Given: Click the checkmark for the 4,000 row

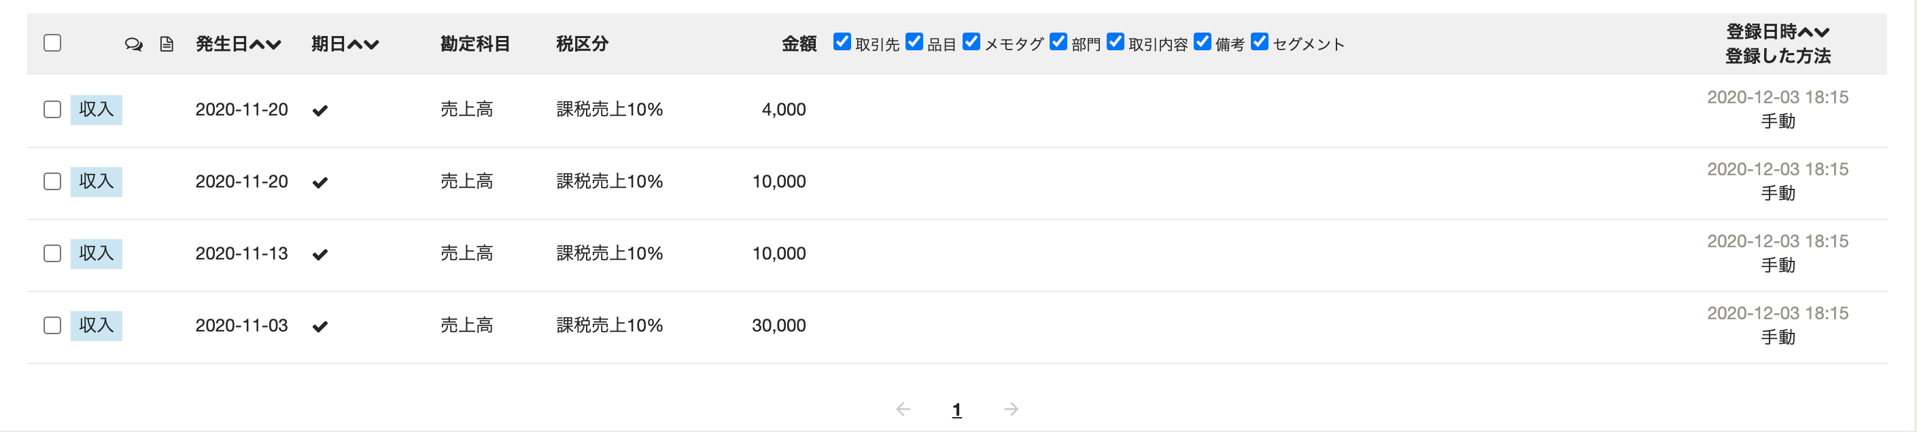Looking at the screenshot, I should pos(320,111).
